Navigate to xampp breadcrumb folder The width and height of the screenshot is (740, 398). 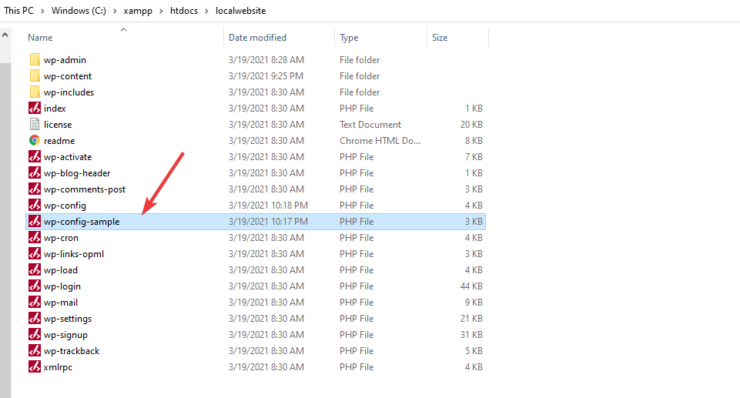pyautogui.click(x=138, y=10)
